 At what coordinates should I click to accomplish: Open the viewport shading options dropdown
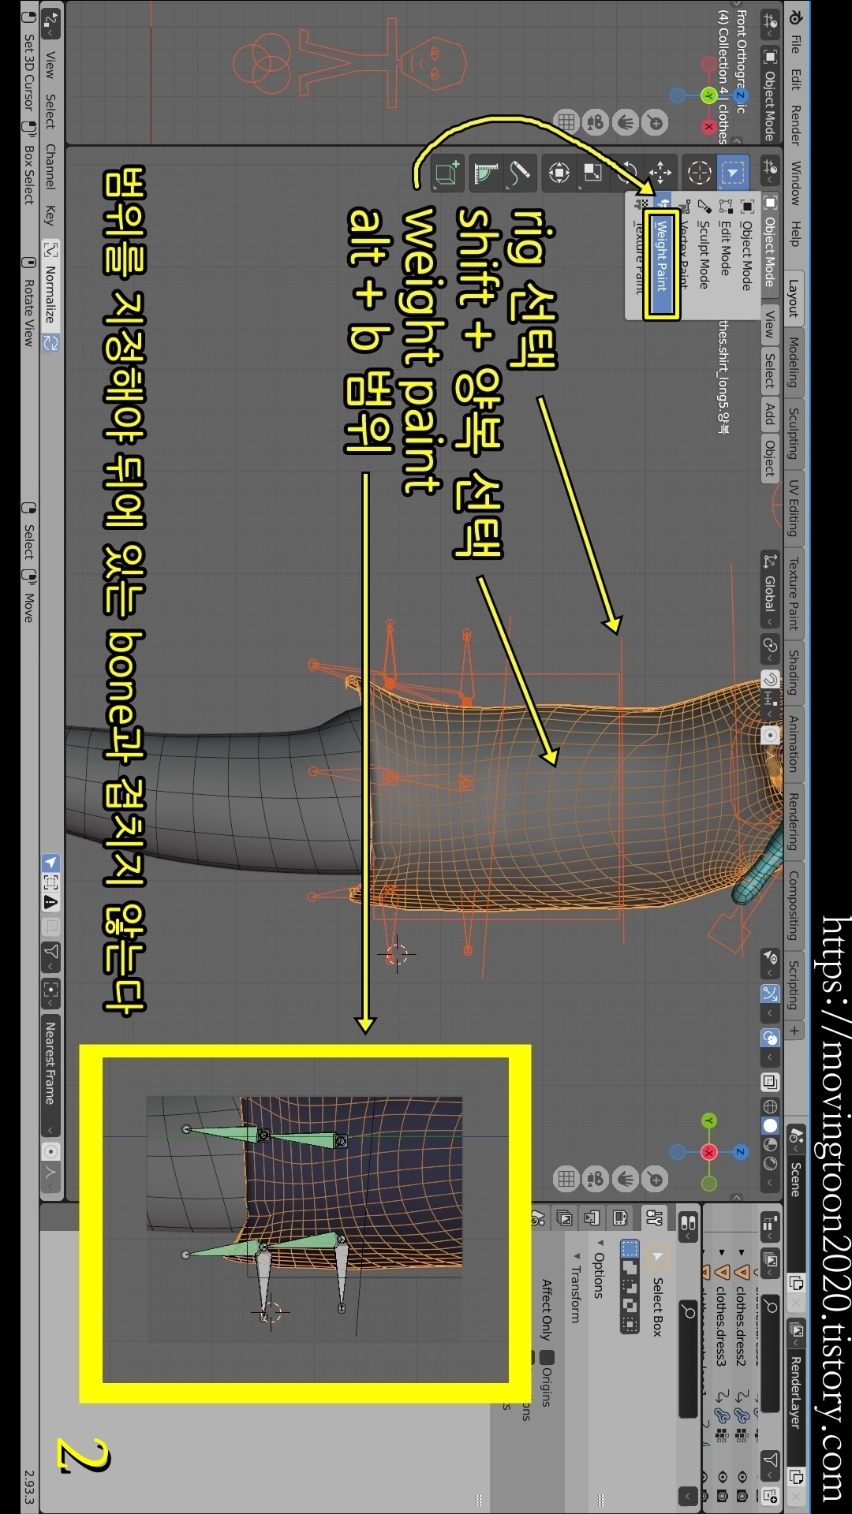[770, 1183]
